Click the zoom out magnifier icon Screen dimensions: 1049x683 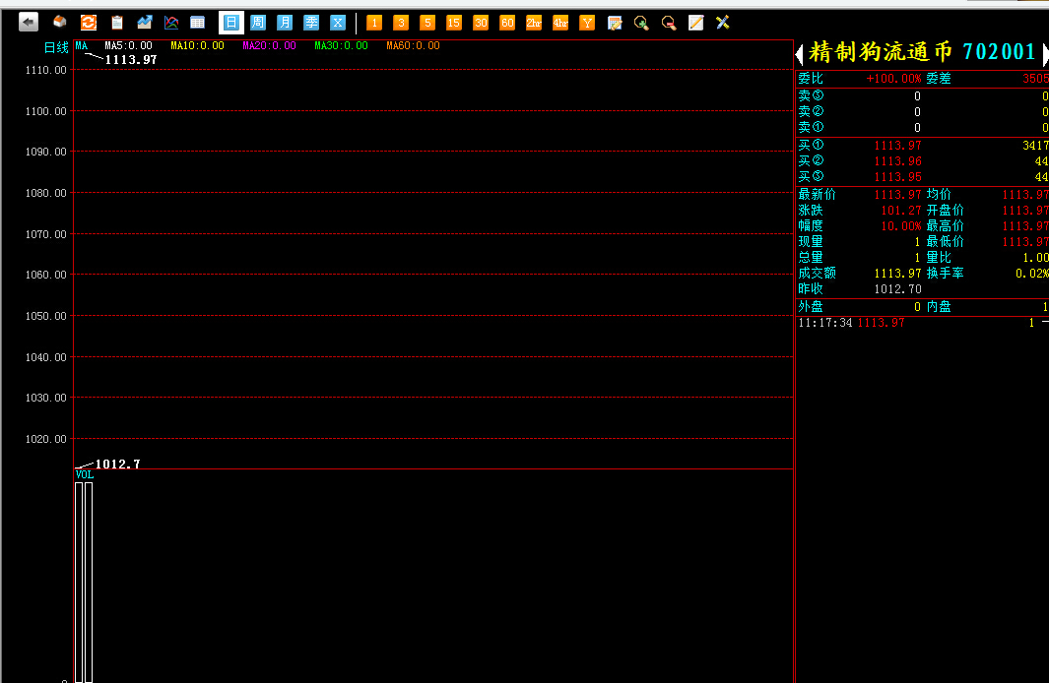click(x=669, y=22)
